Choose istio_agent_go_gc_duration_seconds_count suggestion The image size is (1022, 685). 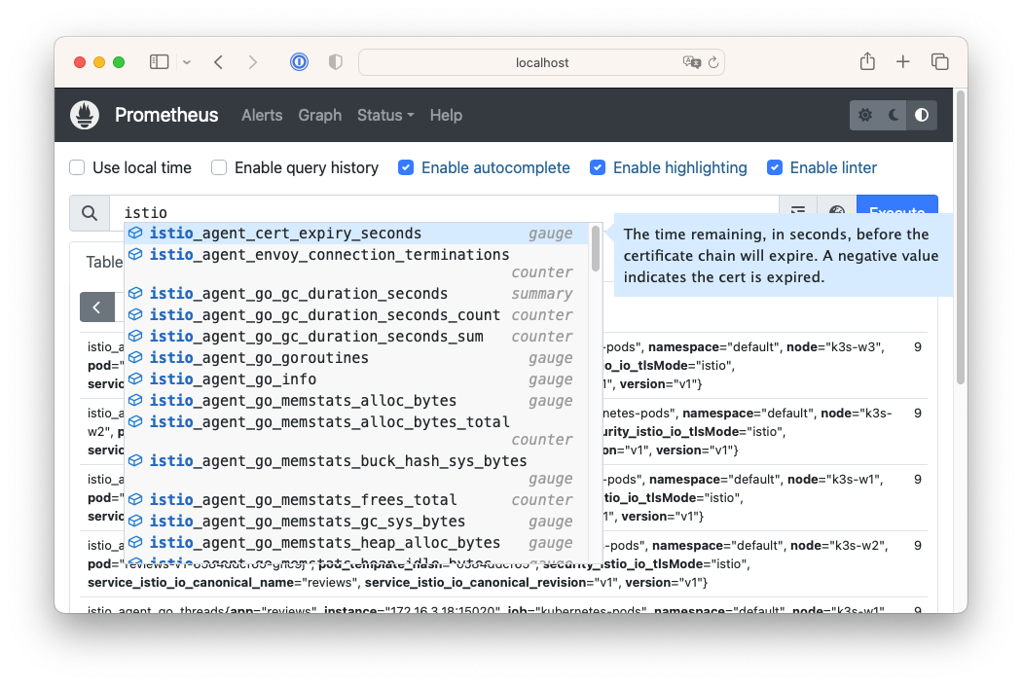click(356, 315)
